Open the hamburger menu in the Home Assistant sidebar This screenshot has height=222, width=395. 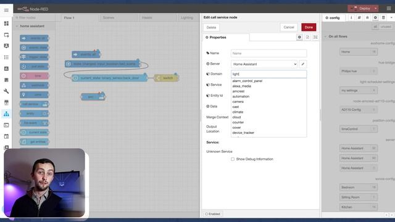pyautogui.click(x=6, y=10)
